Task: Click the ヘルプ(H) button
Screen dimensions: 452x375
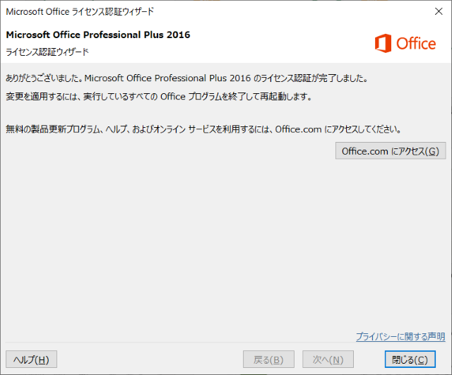Action: (x=31, y=359)
